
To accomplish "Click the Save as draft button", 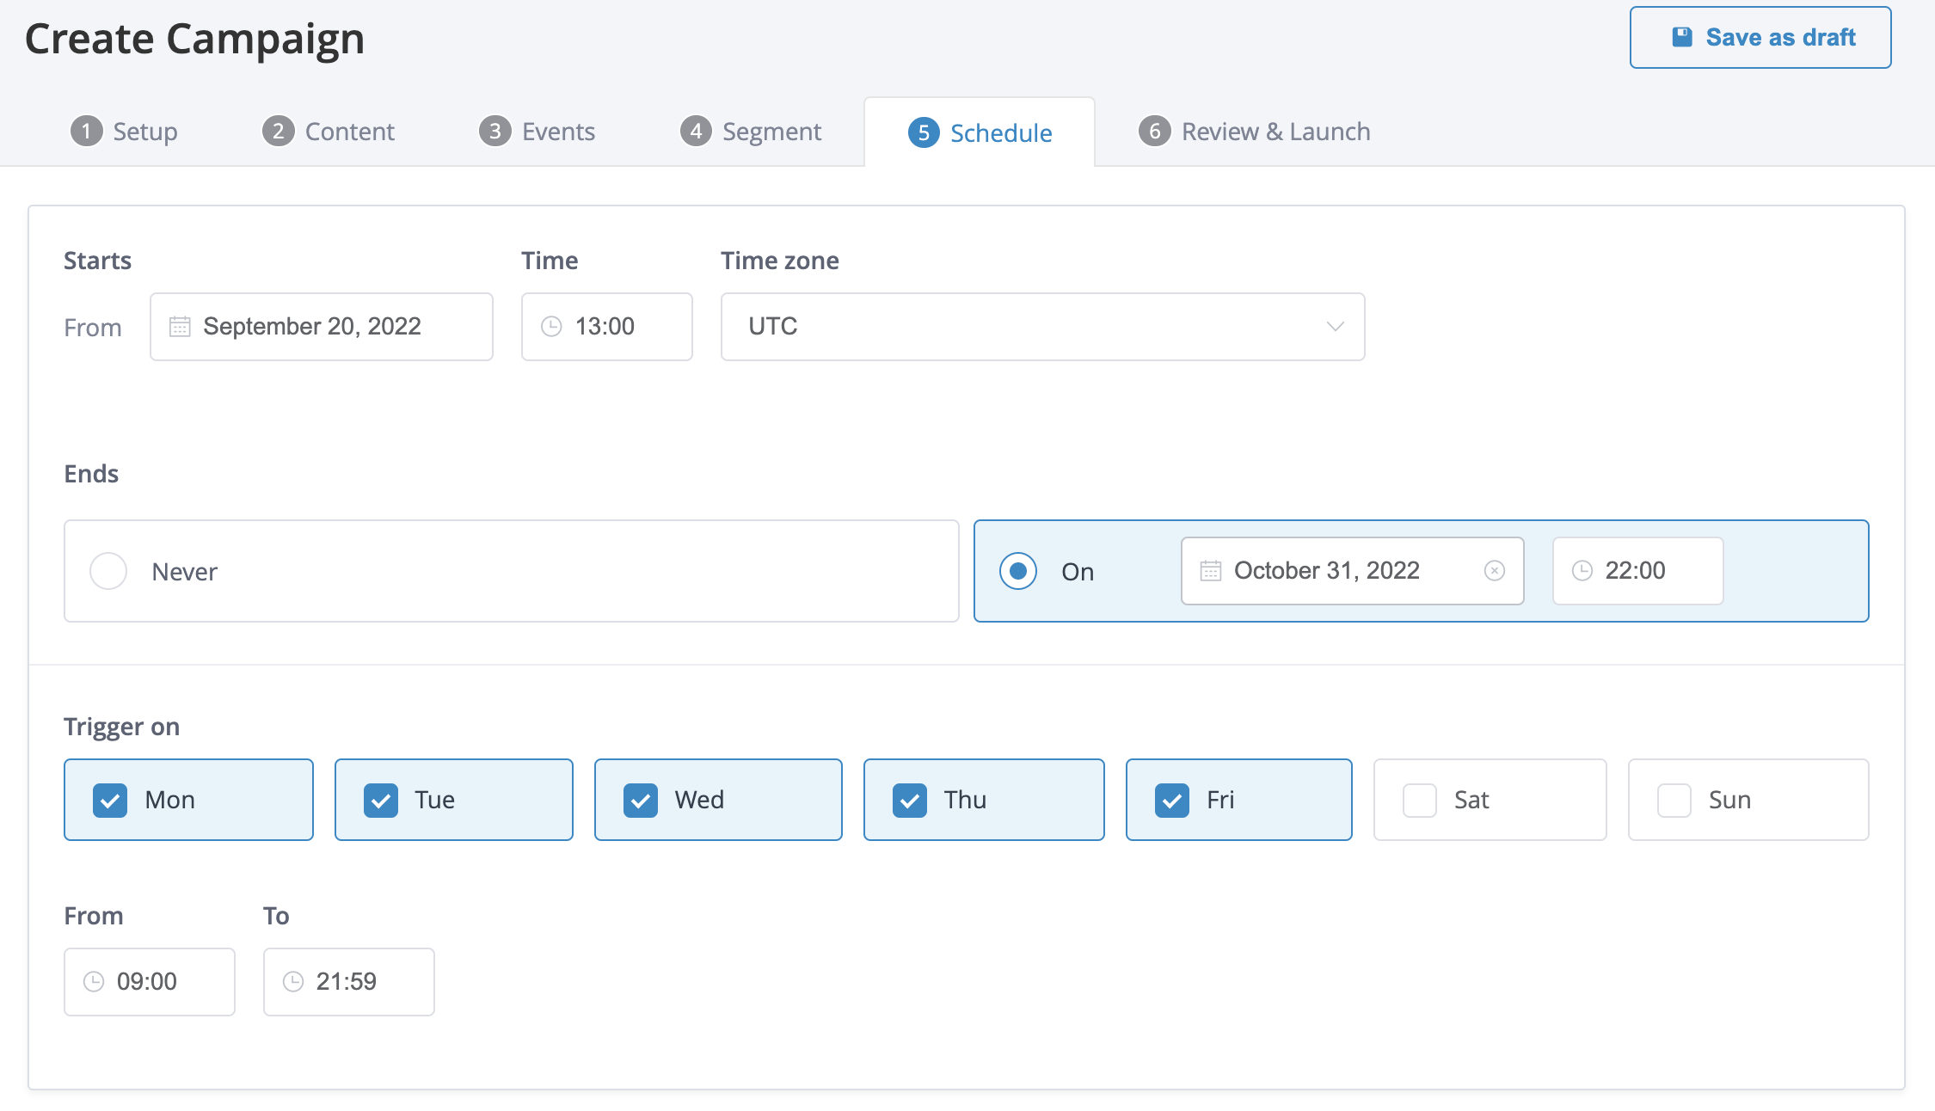I will point(1760,37).
